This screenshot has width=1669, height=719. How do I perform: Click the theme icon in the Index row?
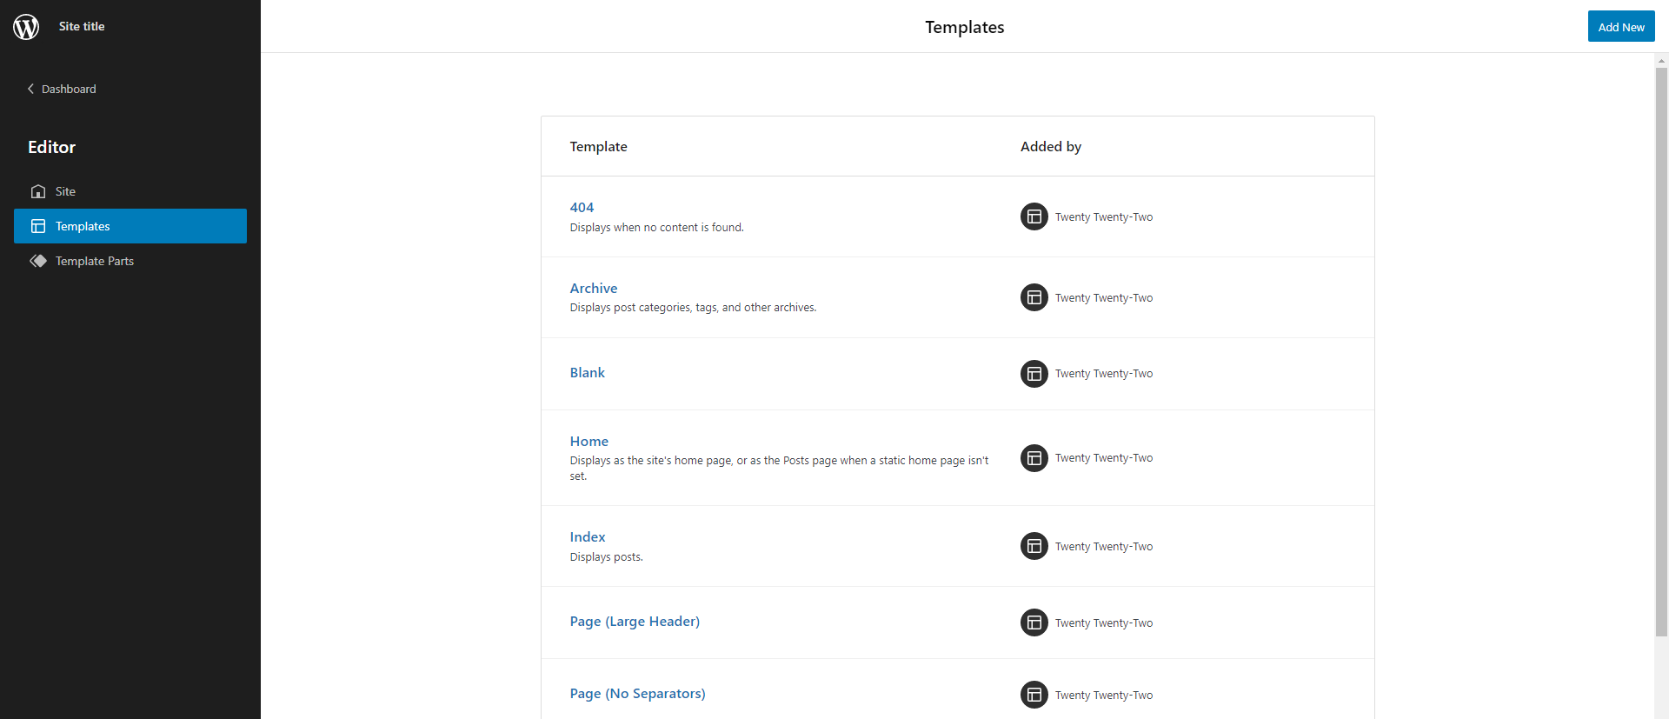1034,546
